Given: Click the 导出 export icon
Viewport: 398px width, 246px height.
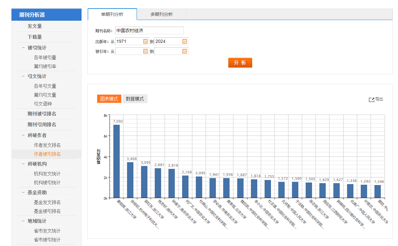Looking at the screenshot, I should tap(371, 100).
